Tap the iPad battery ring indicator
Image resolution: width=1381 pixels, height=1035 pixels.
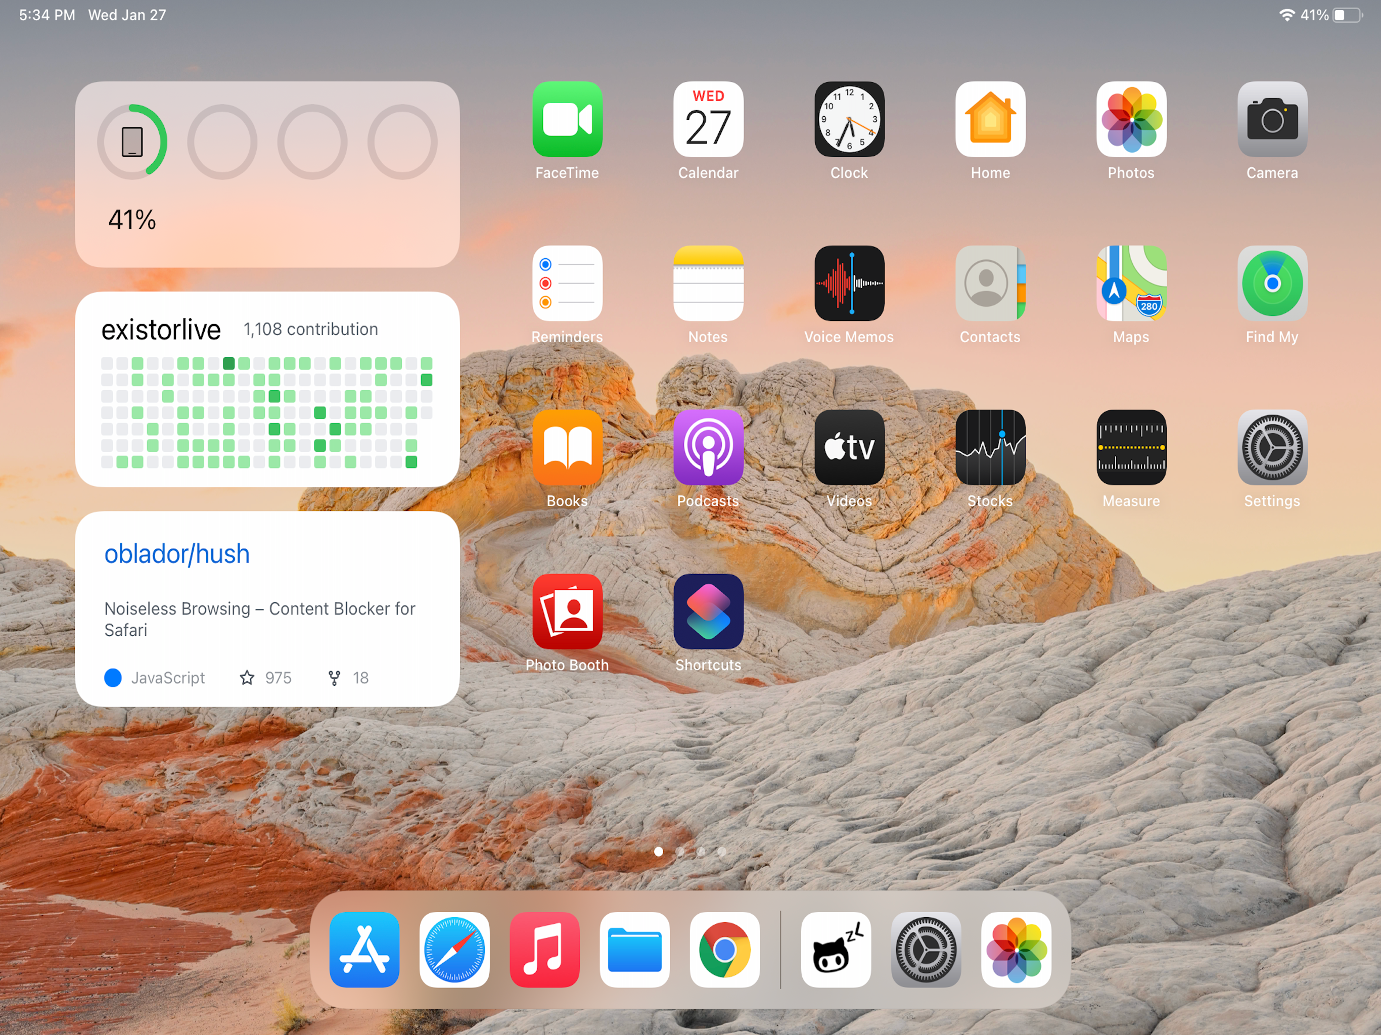(x=132, y=142)
